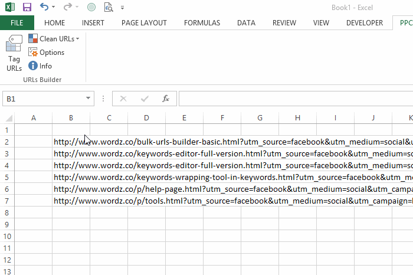Open the Redo history dropdown arrow
Viewport: 413px width, 275px height.
point(77,7)
